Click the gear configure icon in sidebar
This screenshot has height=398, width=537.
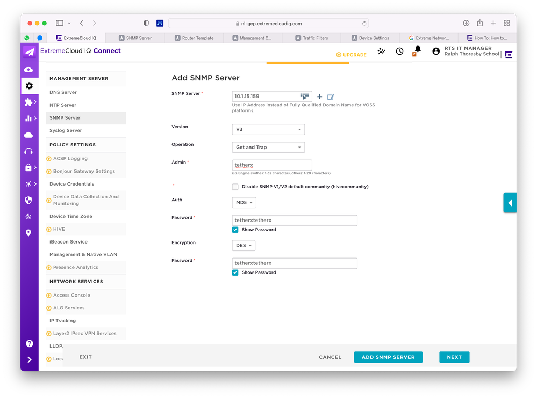[x=29, y=86]
